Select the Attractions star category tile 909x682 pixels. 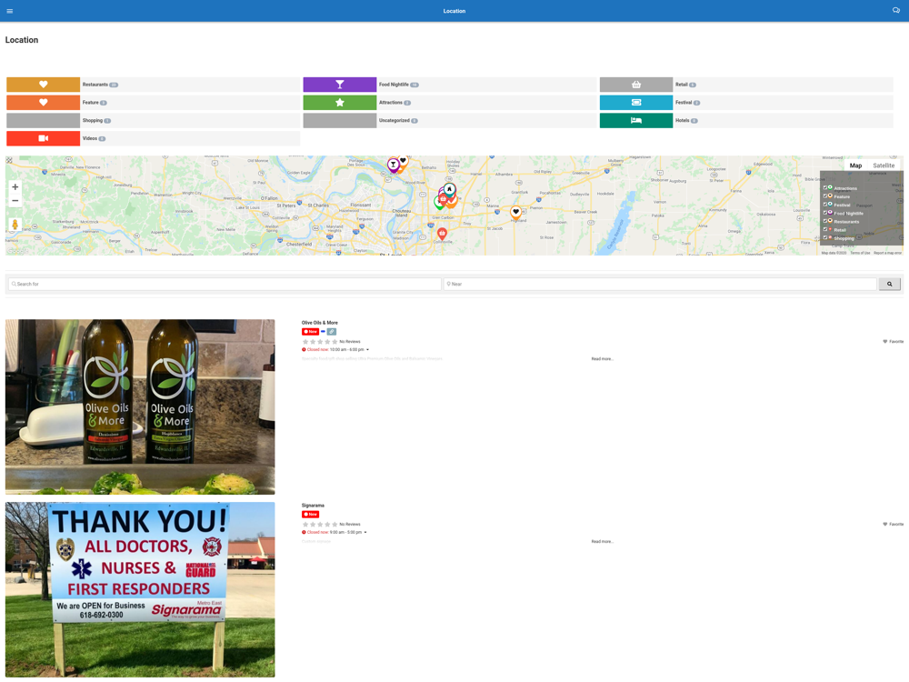[x=340, y=103]
